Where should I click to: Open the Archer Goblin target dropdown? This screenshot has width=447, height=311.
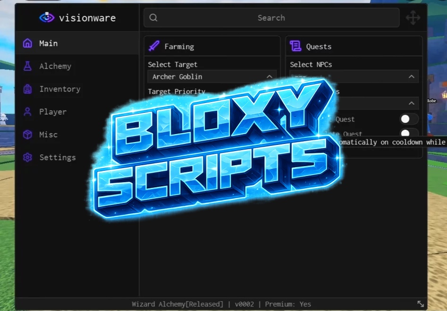[x=212, y=76]
